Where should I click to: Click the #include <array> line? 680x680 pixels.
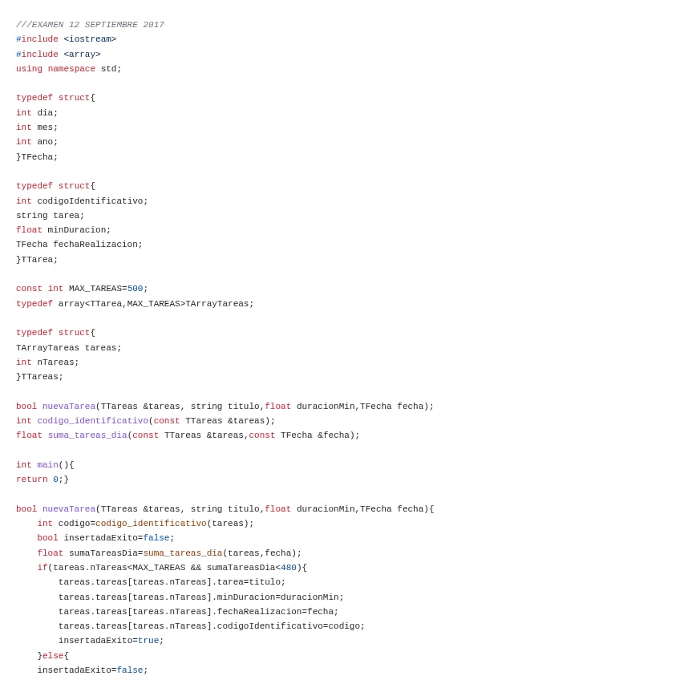click(x=59, y=55)
